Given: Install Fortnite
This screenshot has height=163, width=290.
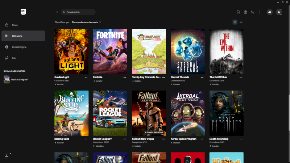Looking at the screenshot, I should (98, 81).
